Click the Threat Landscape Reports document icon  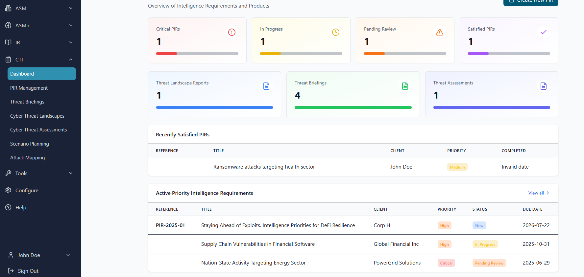click(266, 86)
